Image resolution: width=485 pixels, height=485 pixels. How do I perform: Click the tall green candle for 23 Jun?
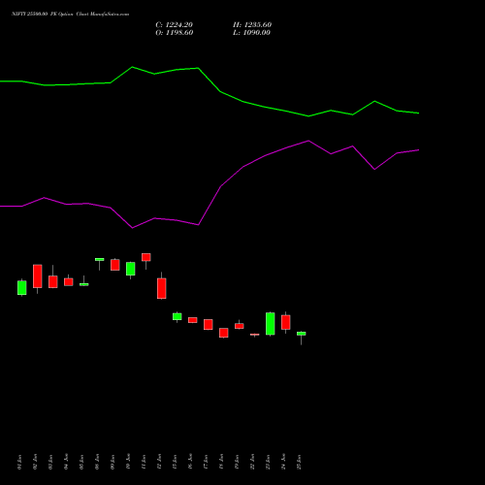[271, 324]
